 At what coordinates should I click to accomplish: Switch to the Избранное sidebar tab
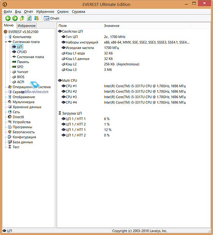pos(26,25)
